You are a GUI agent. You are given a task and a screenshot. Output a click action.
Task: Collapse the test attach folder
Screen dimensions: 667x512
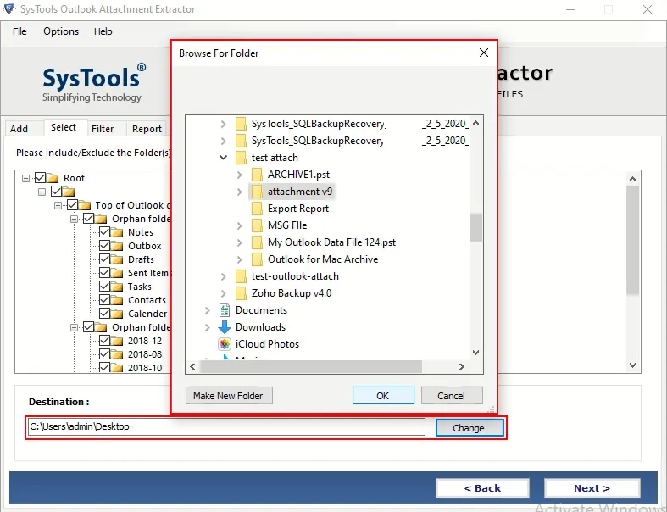(x=224, y=158)
